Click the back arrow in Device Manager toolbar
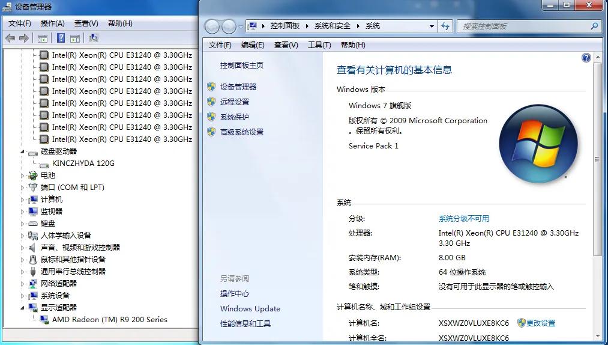The width and height of the screenshot is (608, 345). point(10,38)
